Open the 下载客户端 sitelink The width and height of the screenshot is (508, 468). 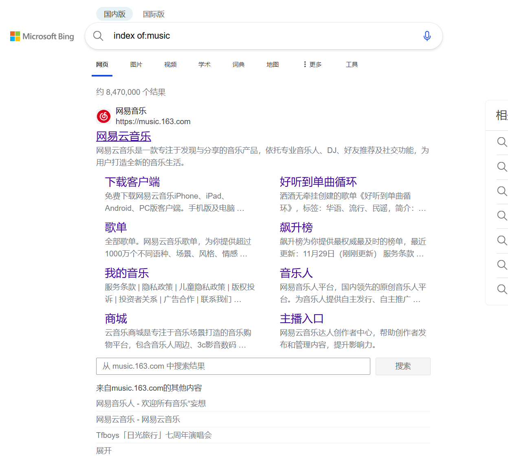pyautogui.click(x=132, y=182)
